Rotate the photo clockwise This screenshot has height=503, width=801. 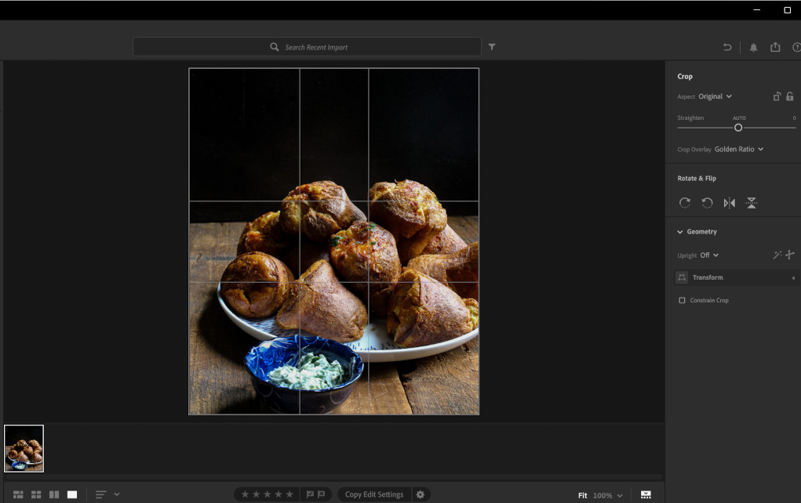click(x=685, y=203)
